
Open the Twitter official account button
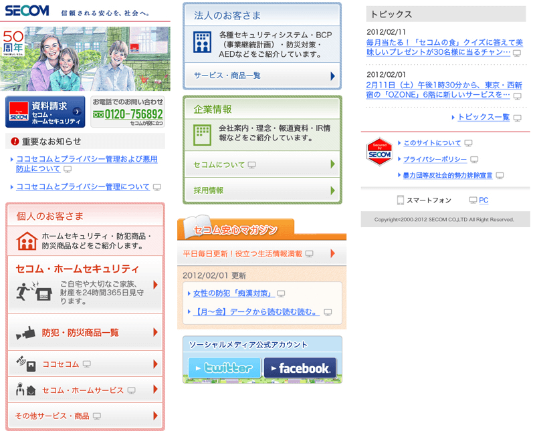[x=224, y=368]
